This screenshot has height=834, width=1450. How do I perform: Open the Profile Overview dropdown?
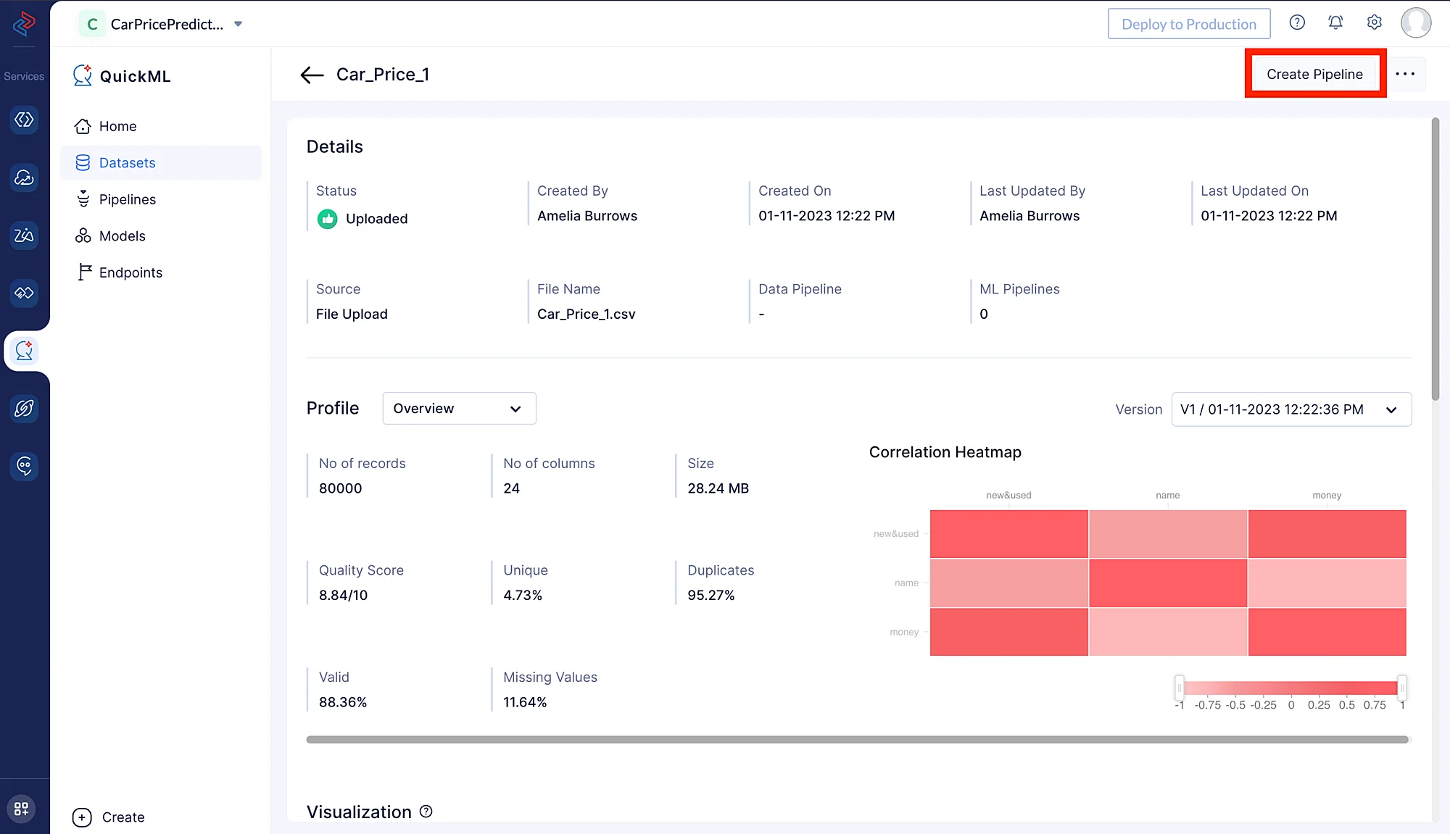pos(459,409)
